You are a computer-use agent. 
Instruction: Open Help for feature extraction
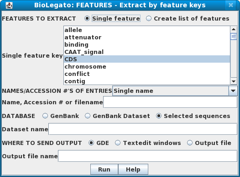coord(133,170)
